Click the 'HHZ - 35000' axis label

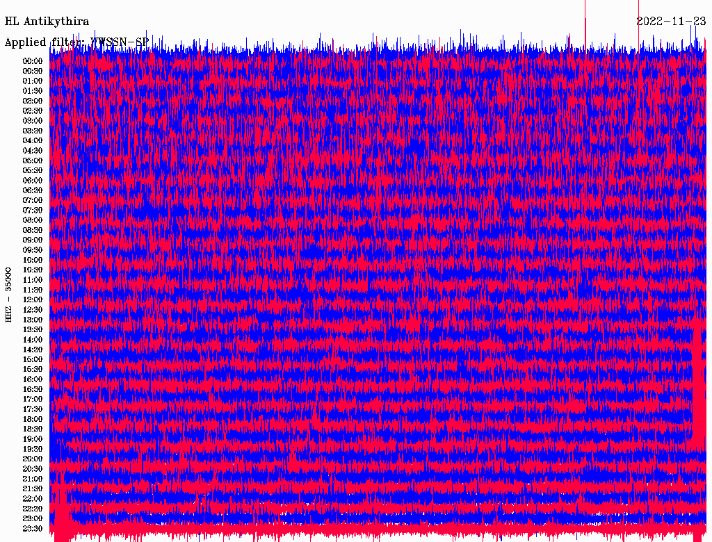point(8,295)
